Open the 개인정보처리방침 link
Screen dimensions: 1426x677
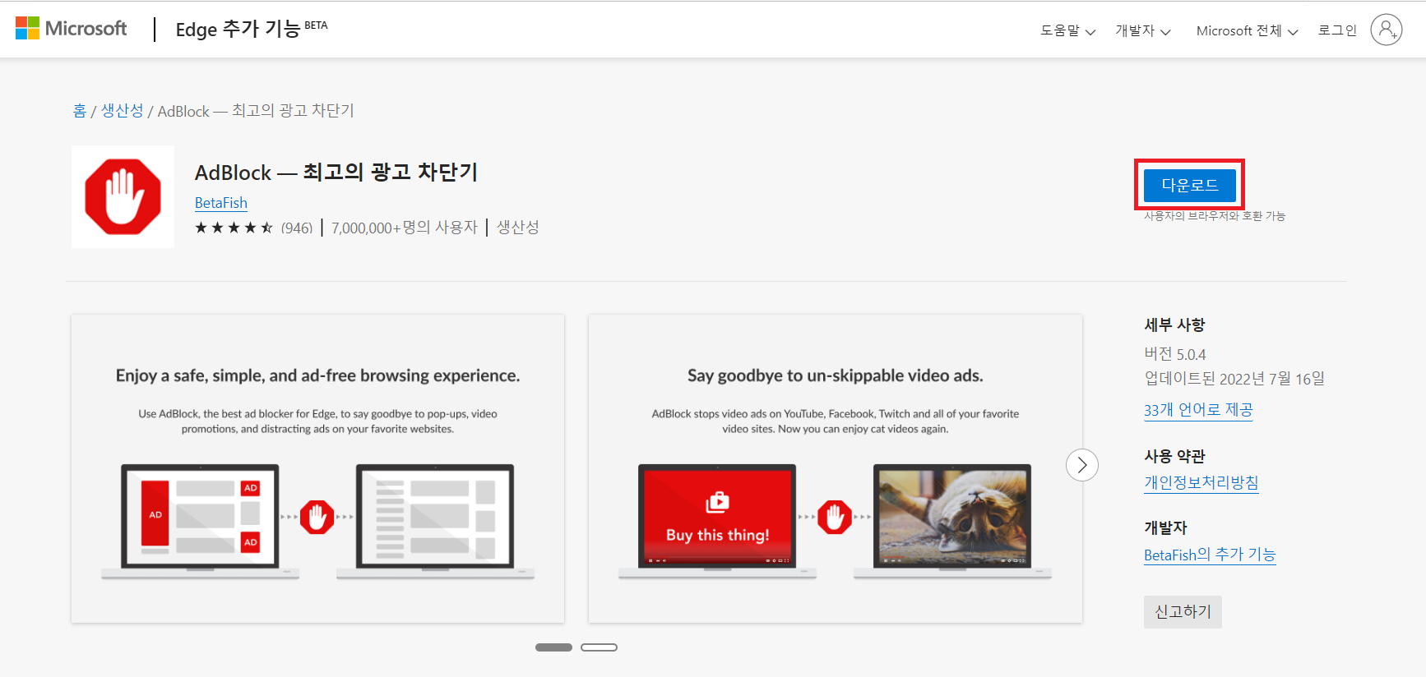1201,482
